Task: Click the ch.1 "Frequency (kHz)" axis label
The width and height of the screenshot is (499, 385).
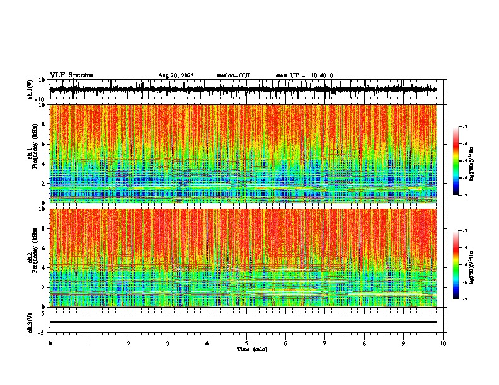Action: 34,146
